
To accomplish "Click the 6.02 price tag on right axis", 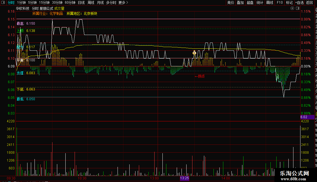I will (307, 117).
